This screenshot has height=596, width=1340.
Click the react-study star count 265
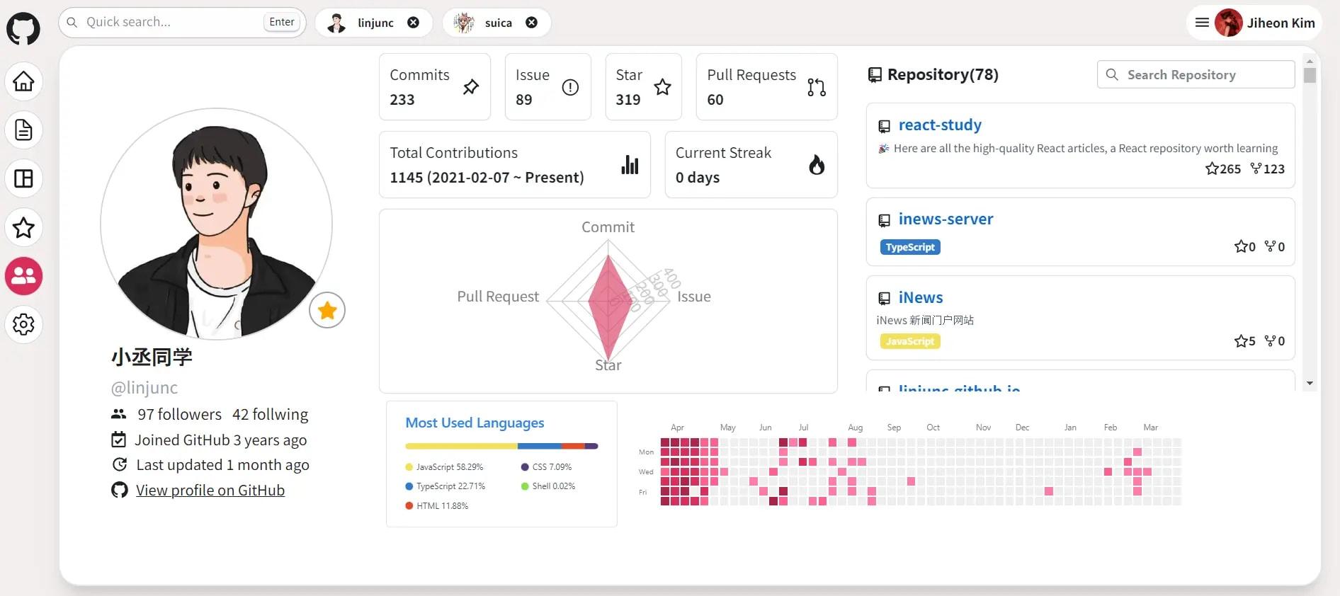1223,168
